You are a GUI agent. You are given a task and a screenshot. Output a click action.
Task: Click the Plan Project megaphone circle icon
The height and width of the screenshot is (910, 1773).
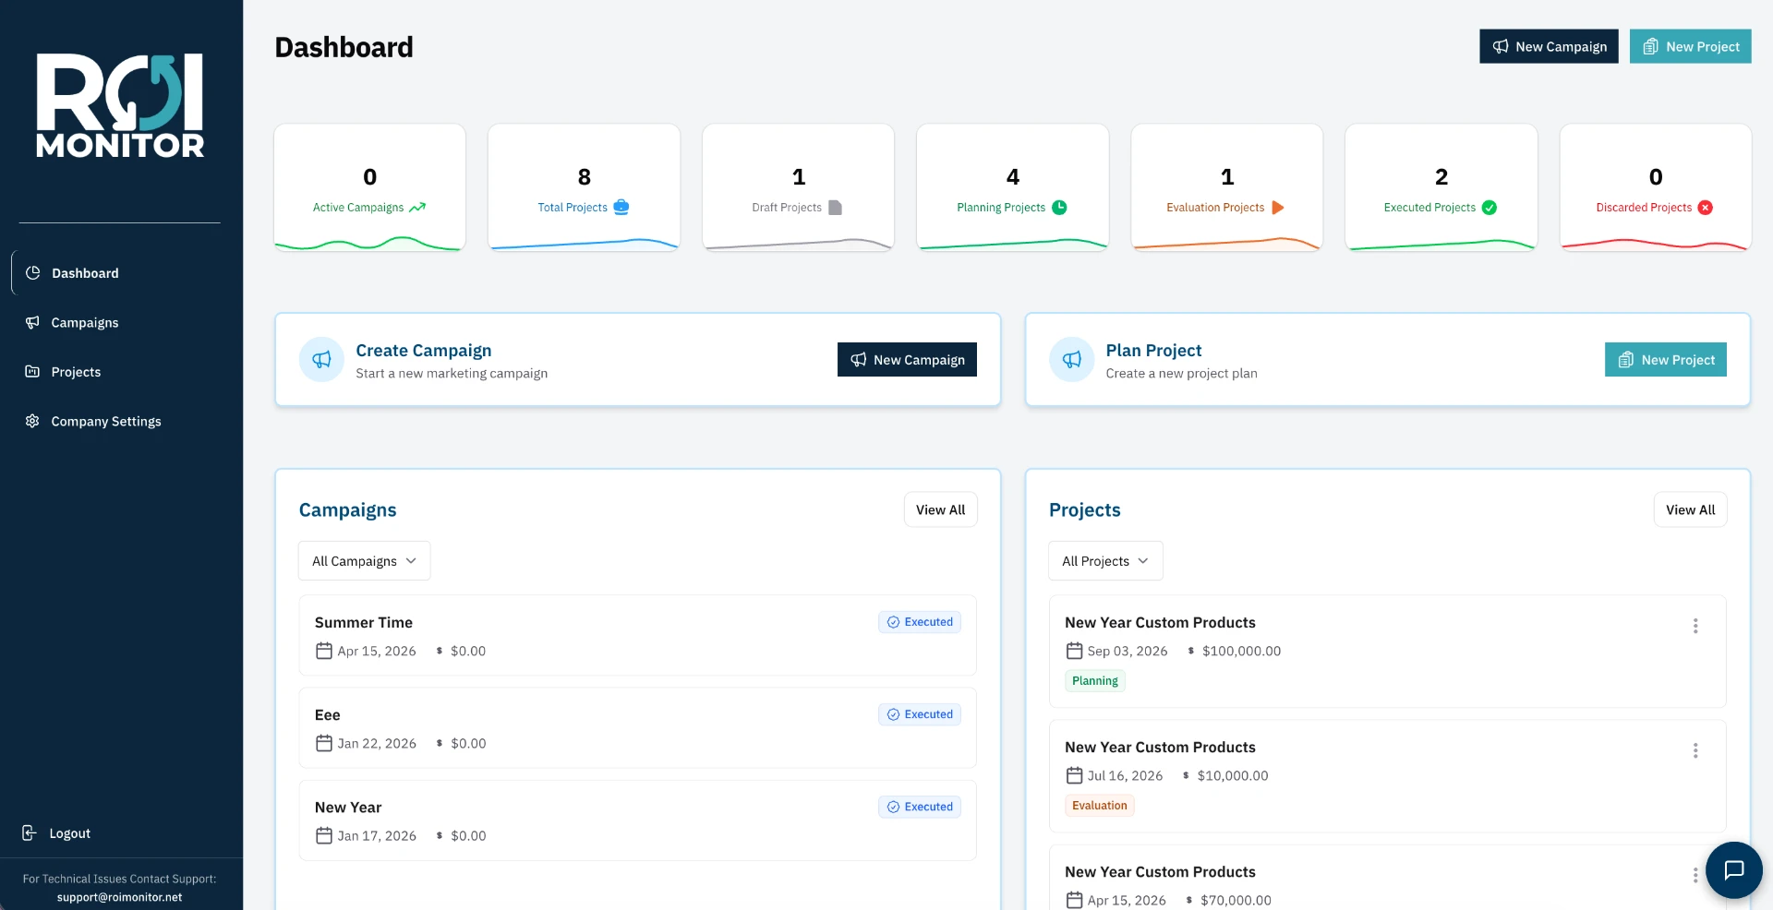click(1071, 359)
